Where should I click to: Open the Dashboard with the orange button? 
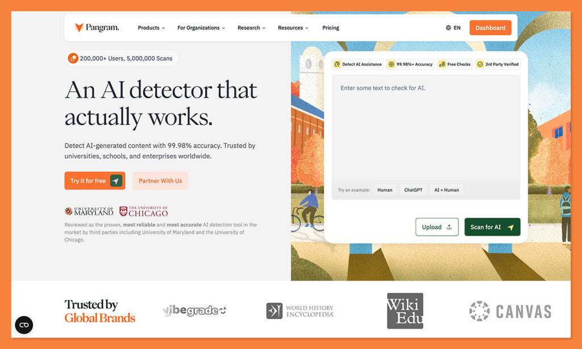pos(490,27)
